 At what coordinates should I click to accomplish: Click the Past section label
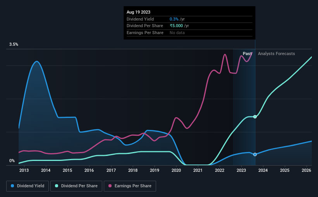click(x=247, y=54)
